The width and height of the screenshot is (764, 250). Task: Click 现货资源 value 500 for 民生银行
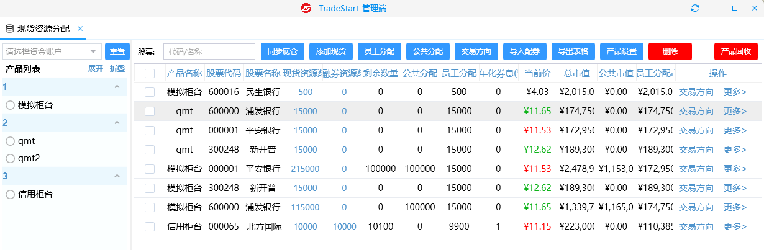[x=306, y=92]
